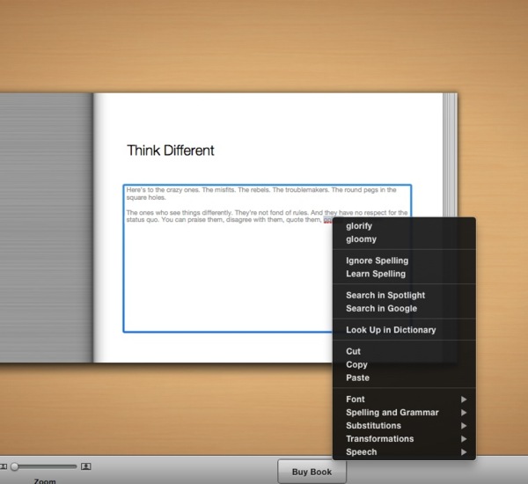This screenshot has width=528, height=484.
Task: Choose Search in Google
Action: [404, 309]
